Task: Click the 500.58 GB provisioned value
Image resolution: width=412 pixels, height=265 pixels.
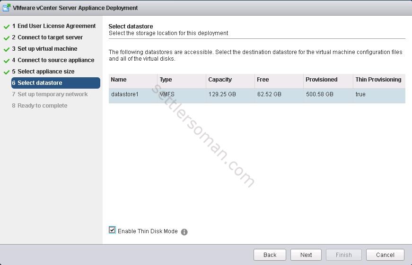Action: point(320,94)
